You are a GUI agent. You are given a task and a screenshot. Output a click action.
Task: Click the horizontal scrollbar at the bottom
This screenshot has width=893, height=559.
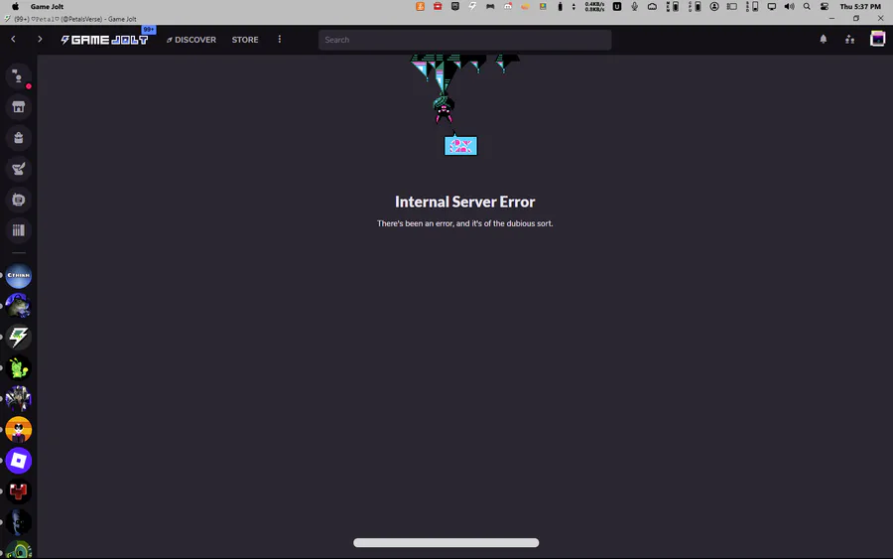[446, 542]
